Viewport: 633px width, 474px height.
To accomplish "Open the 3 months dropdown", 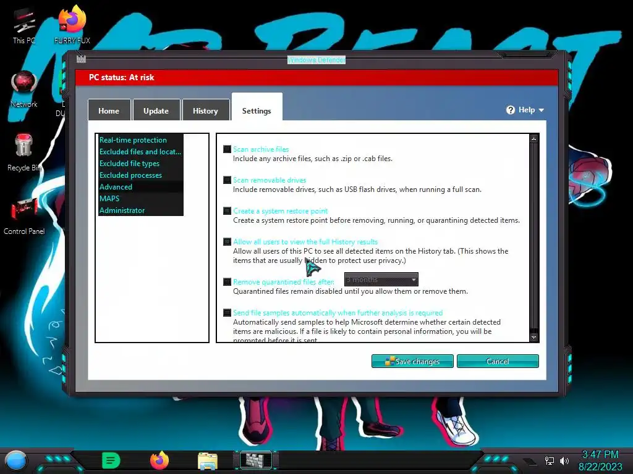I will click(x=381, y=280).
